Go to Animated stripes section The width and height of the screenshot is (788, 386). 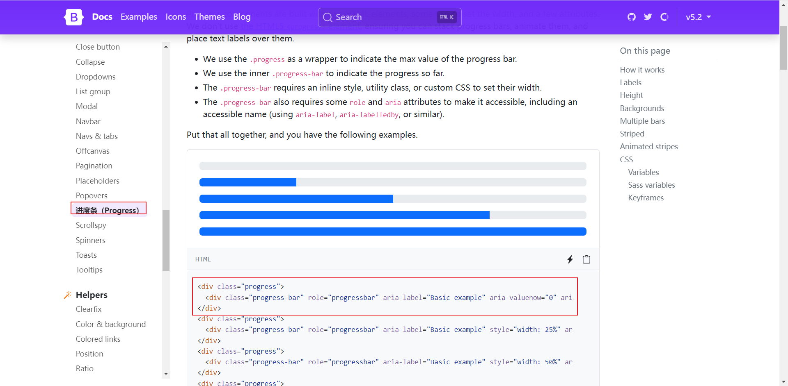(649, 146)
